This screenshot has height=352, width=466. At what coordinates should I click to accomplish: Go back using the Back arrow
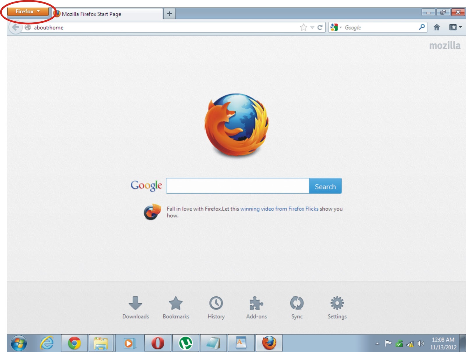click(15, 27)
